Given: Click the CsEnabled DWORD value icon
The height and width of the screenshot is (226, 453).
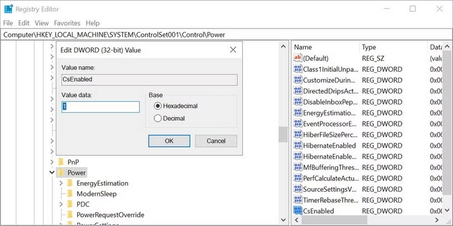Looking at the screenshot, I should tap(297, 211).
